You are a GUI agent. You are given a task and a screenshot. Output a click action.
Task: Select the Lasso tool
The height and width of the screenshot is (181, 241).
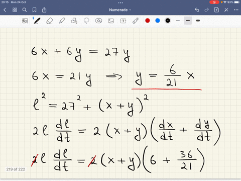(x=86, y=21)
